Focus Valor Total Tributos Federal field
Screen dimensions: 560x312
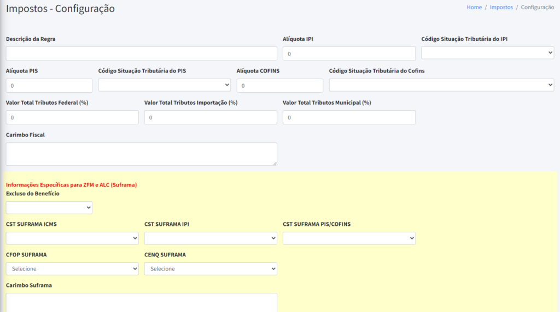(x=72, y=117)
